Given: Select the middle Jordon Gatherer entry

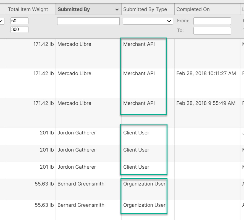Looking at the screenshot, I should tap(77, 150).
